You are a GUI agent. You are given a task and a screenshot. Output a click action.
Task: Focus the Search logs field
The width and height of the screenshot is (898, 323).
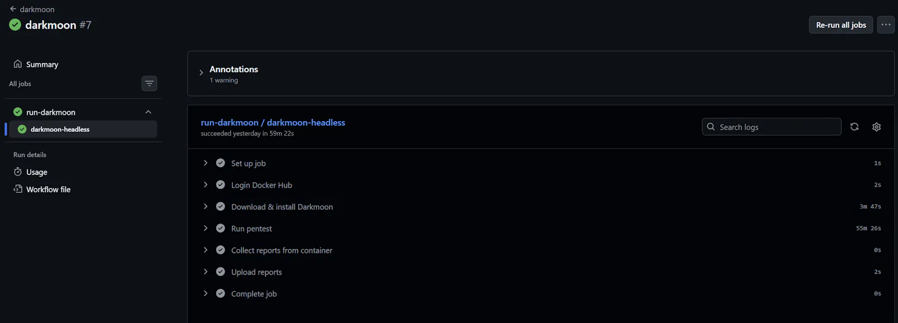pyautogui.click(x=771, y=127)
